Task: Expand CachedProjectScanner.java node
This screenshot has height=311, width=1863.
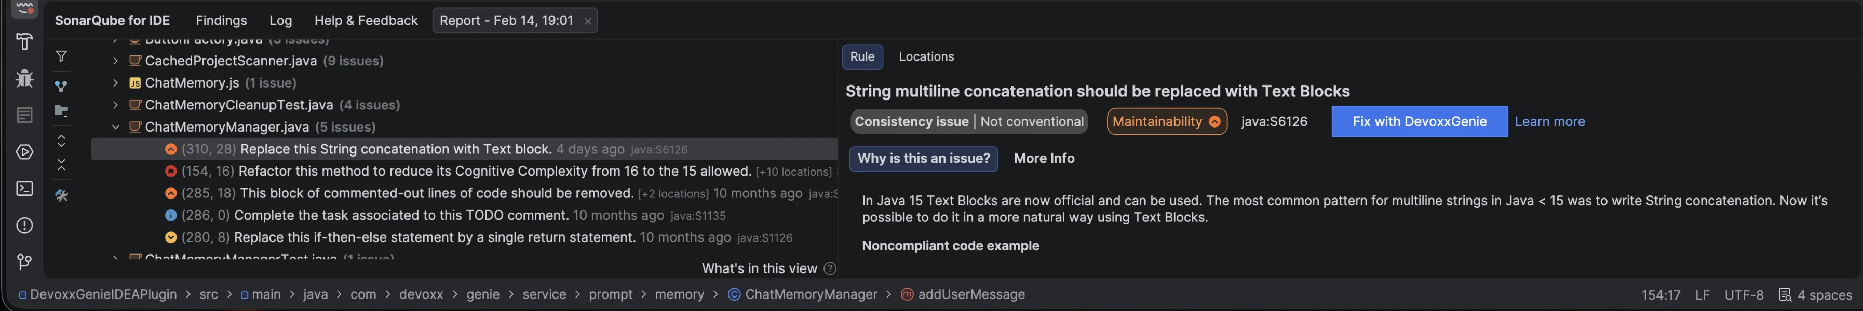Action: coord(115,61)
